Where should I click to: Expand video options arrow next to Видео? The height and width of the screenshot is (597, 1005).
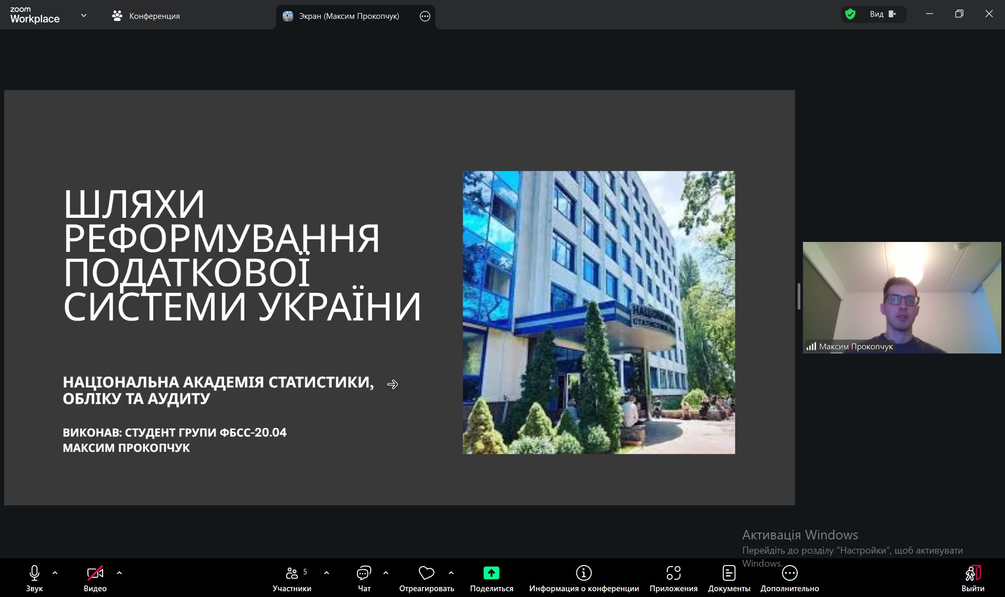pos(119,573)
